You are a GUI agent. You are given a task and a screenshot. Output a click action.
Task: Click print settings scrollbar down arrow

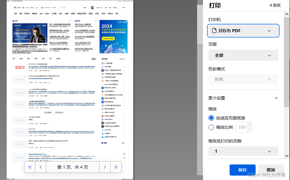287,156
